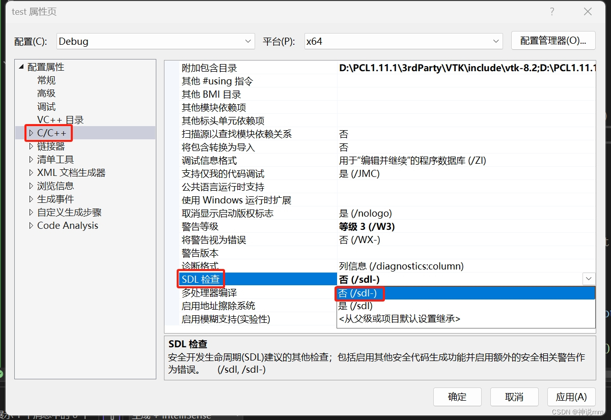Select the 常规 configuration node
Viewport: 611px width, 420px height.
(x=46, y=80)
